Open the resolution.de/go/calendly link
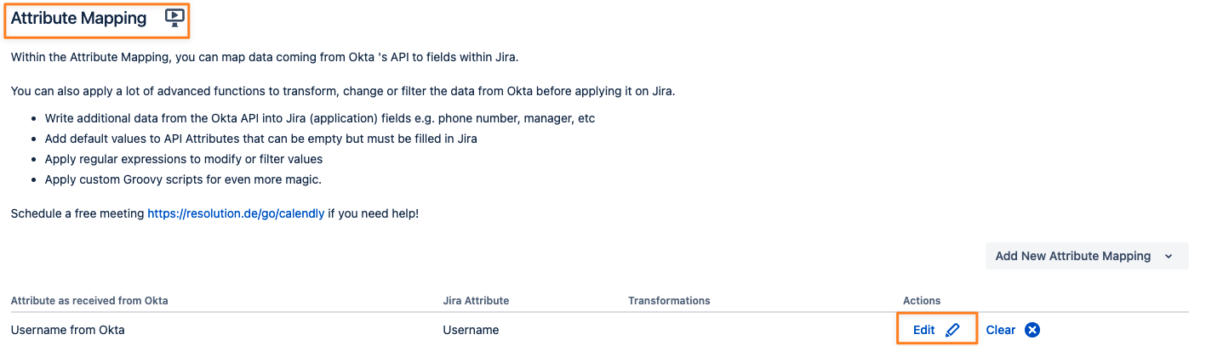The height and width of the screenshot is (346, 1206). click(x=236, y=213)
